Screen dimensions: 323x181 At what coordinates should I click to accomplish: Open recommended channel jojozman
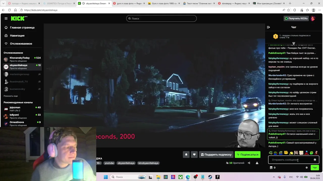(x=22, y=109)
